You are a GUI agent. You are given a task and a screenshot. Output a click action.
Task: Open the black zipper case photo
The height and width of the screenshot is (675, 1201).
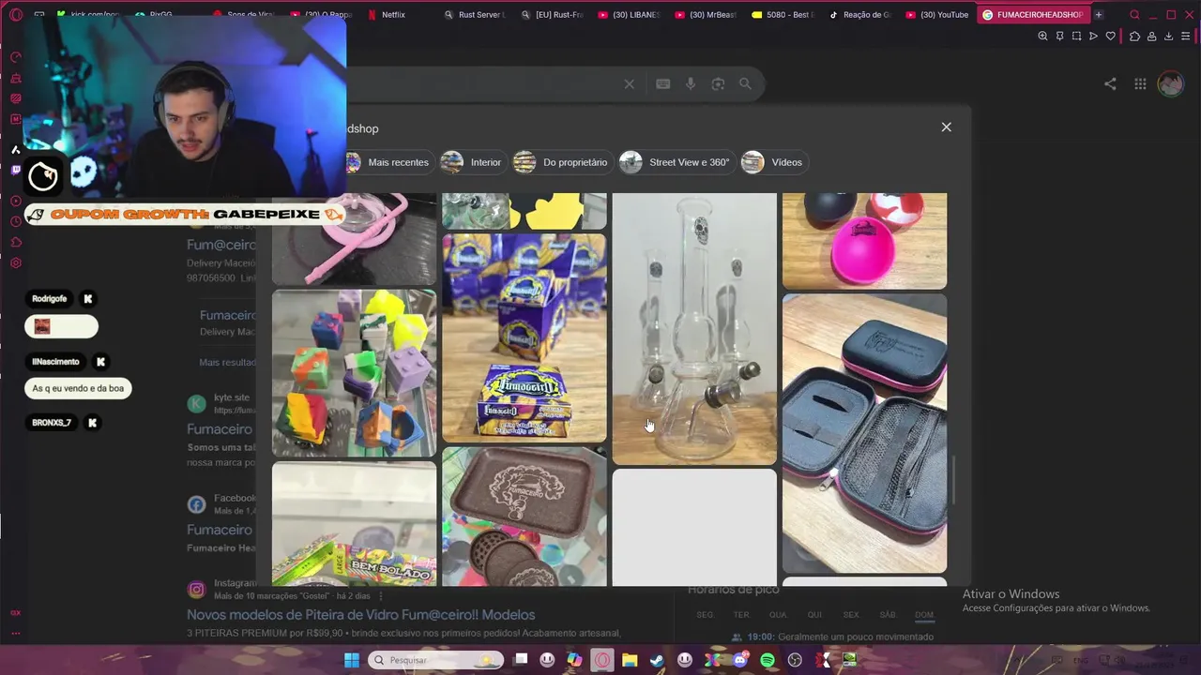click(864, 433)
